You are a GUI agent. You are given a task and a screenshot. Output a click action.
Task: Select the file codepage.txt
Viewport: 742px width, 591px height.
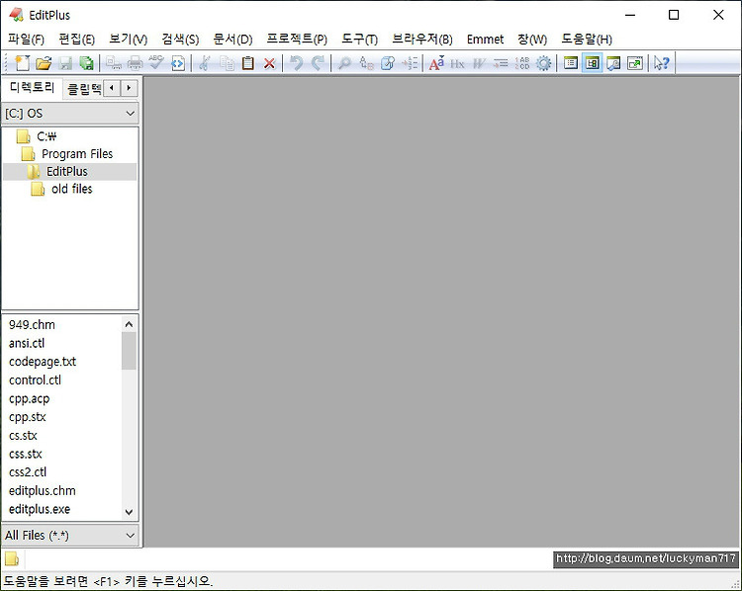click(x=43, y=362)
